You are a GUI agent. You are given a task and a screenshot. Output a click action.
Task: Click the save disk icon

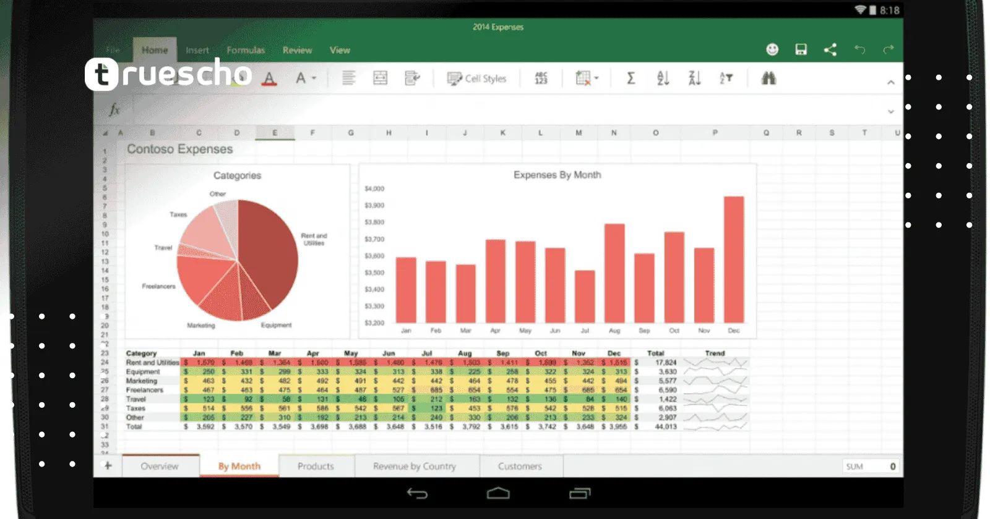click(801, 49)
